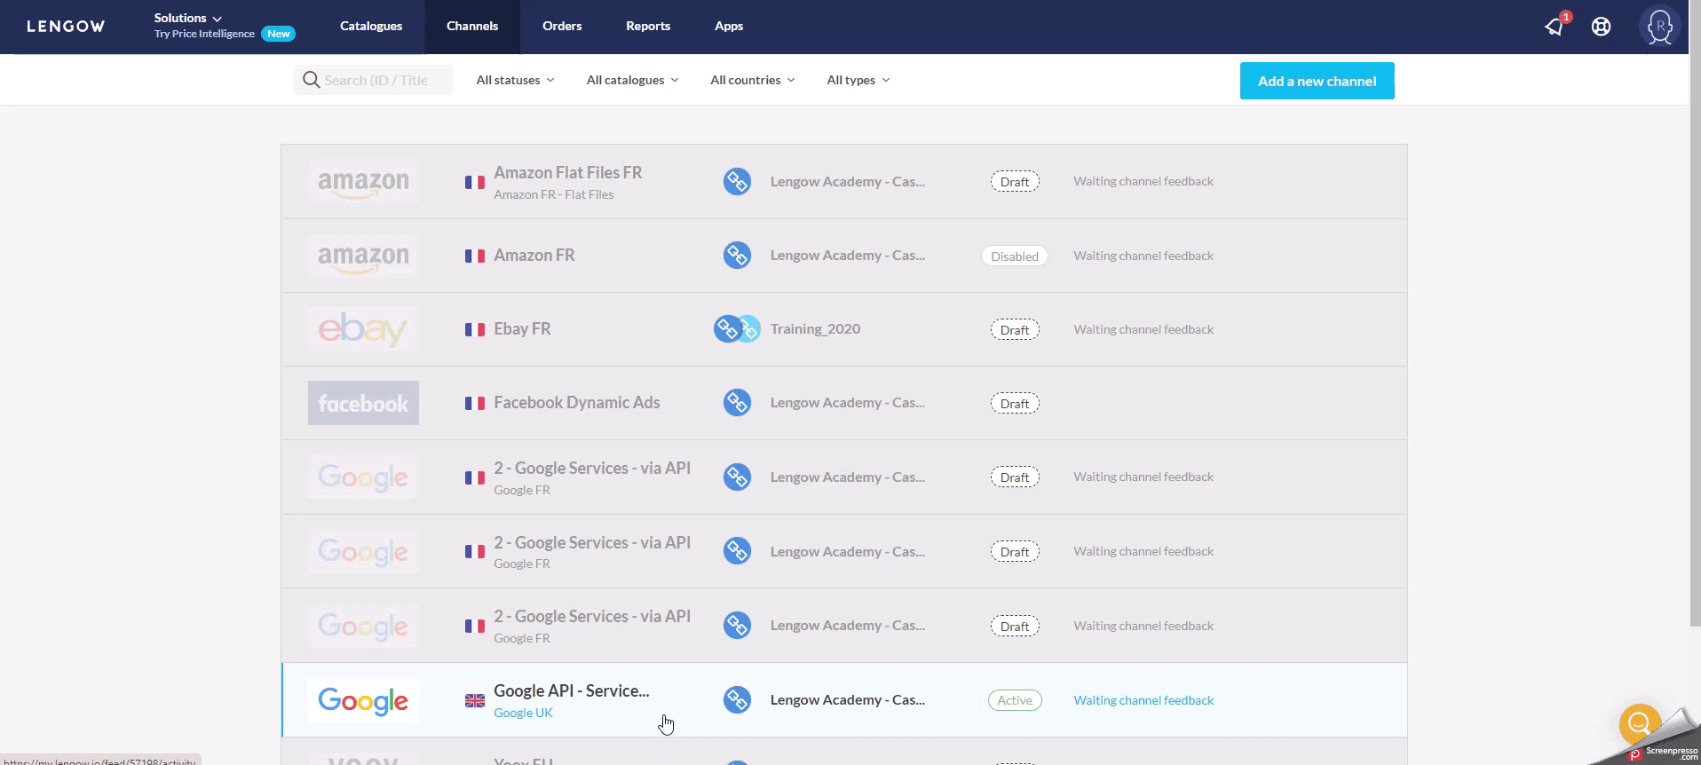Click the Lengow logo
This screenshot has width=1701, height=765.
(66, 27)
